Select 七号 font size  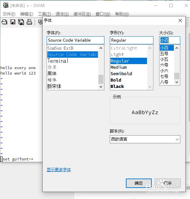point(167,77)
